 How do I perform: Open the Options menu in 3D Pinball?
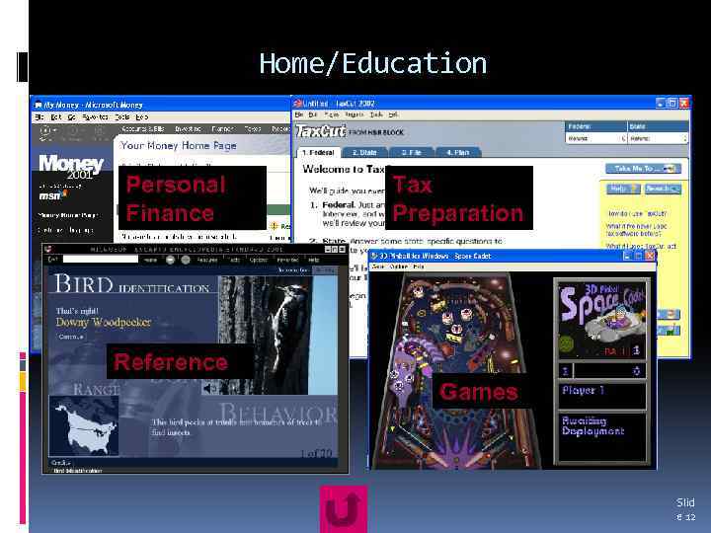pyautogui.click(x=399, y=266)
